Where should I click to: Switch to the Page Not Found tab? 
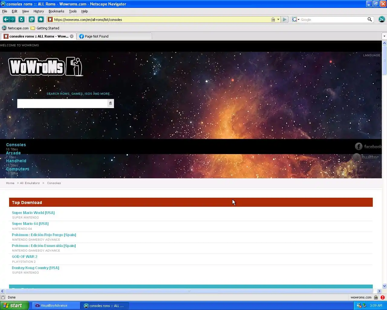click(x=114, y=36)
